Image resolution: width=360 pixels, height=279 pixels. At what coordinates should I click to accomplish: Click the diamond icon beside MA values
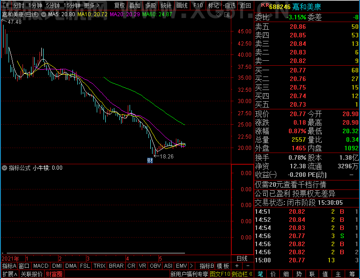click(219, 15)
